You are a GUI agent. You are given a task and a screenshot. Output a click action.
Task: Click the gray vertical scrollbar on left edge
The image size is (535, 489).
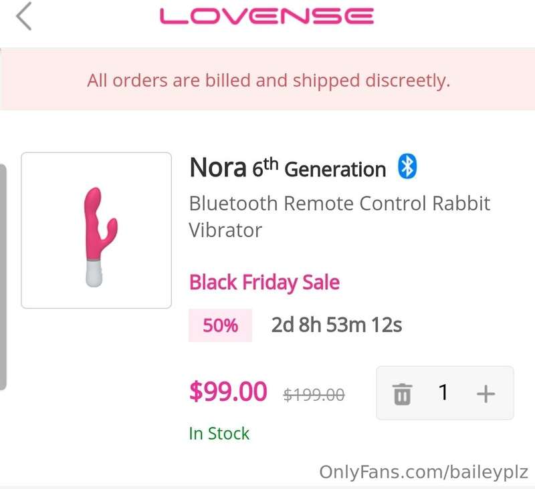pyautogui.click(x=3, y=277)
